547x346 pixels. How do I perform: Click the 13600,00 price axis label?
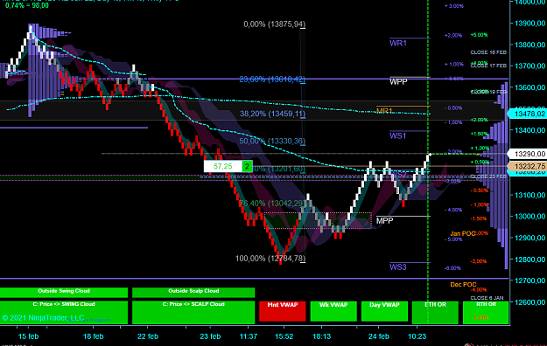click(x=529, y=87)
